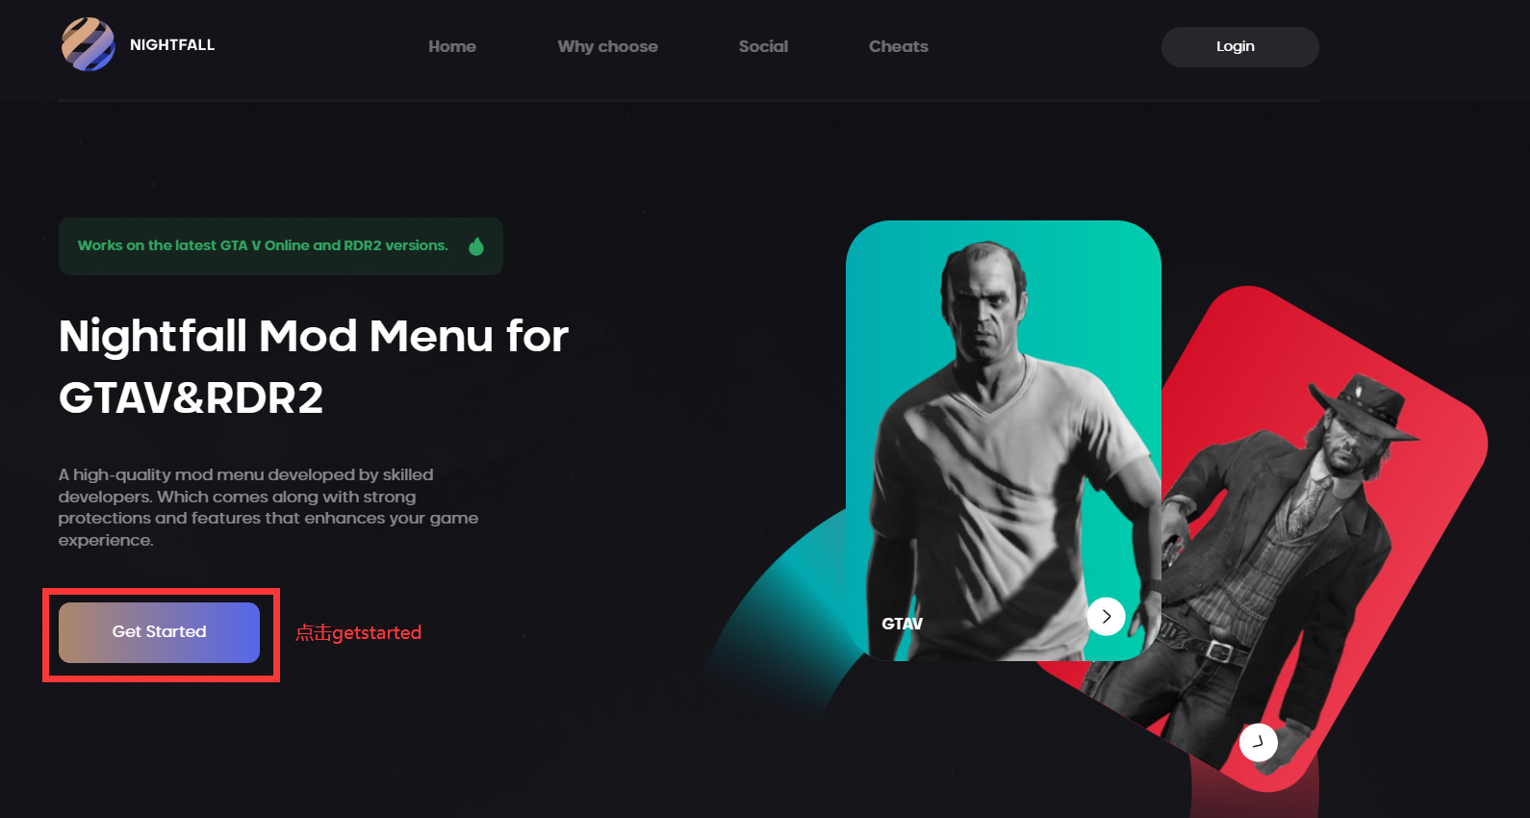Click the GTAV label on the card
This screenshot has height=818, width=1530.
(903, 624)
